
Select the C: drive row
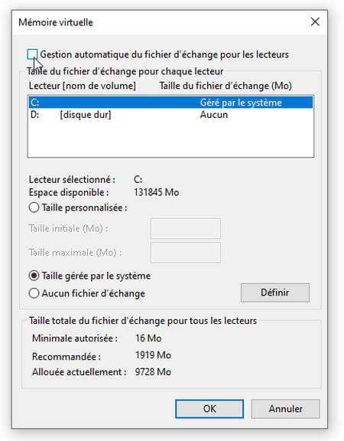tap(170, 103)
